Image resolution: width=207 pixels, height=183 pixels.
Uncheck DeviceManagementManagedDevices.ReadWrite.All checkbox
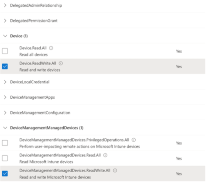pyautogui.click(x=5, y=173)
